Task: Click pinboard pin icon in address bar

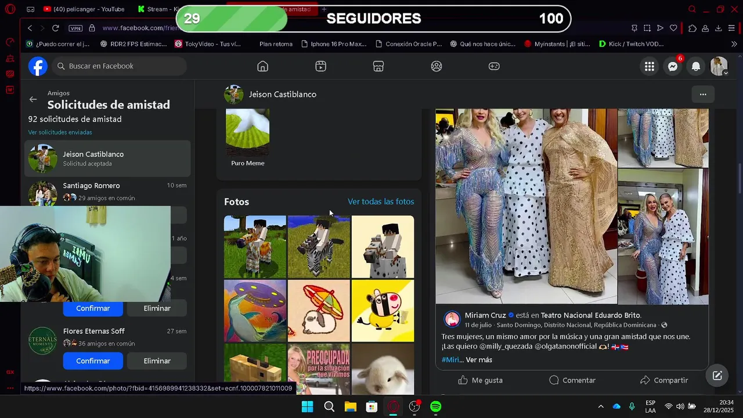Action: click(x=634, y=28)
